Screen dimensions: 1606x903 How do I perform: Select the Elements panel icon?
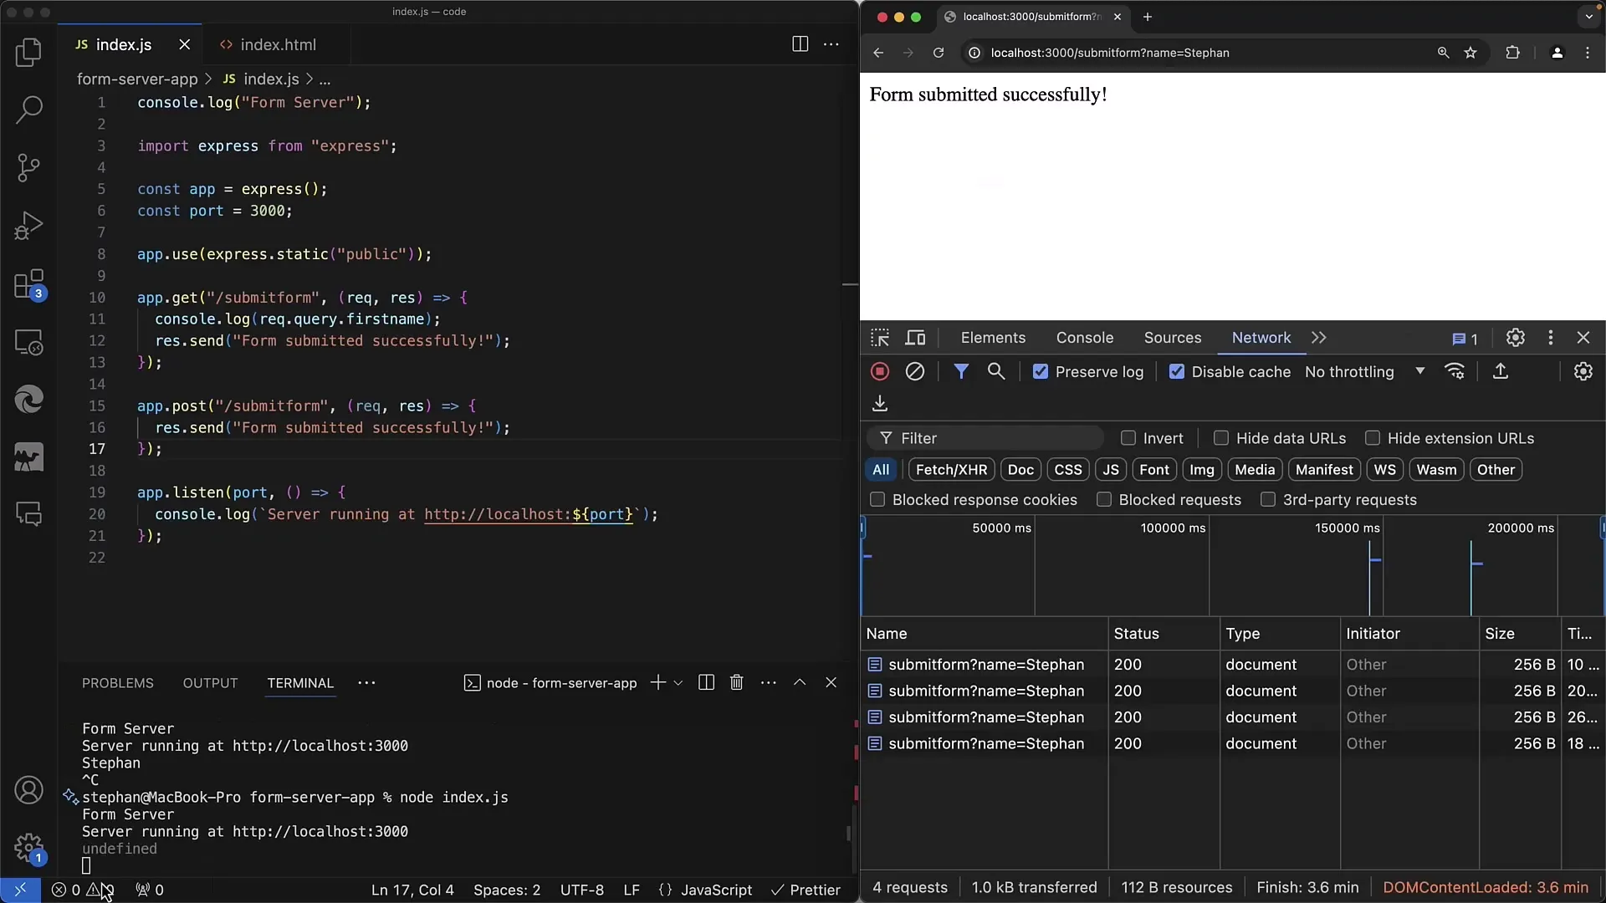point(990,338)
